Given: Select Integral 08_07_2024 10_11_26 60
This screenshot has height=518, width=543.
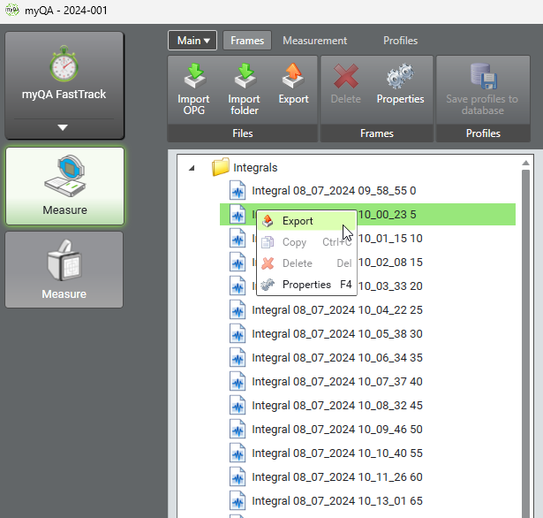Looking at the screenshot, I should pyautogui.click(x=337, y=477).
